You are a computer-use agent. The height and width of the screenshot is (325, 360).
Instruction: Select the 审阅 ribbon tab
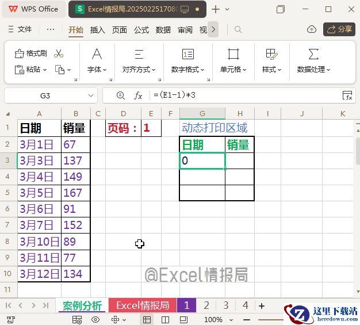click(x=185, y=30)
